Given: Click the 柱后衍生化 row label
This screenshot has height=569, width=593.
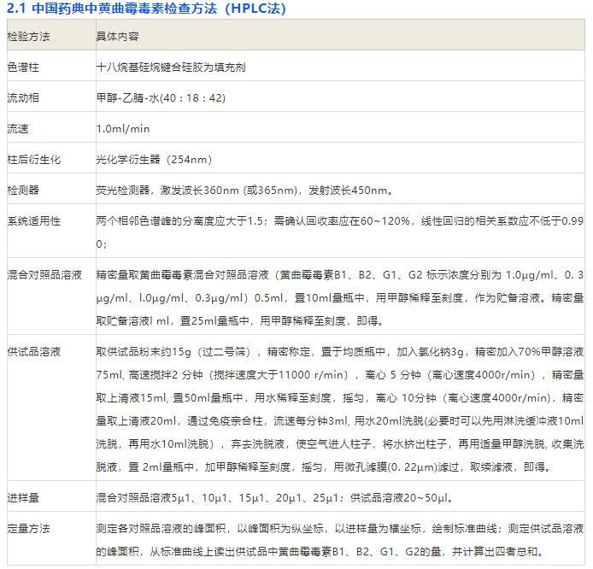Looking at the screenshot, I should (x=29, y=160).
